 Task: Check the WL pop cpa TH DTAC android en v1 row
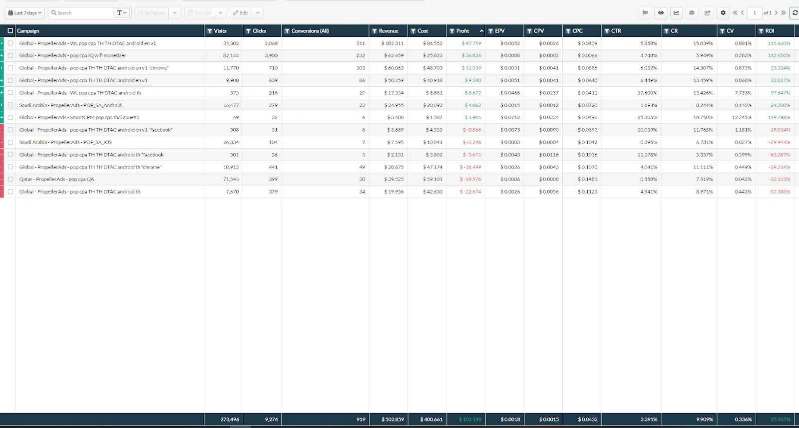pyautogui.click(x=10, y=43)
